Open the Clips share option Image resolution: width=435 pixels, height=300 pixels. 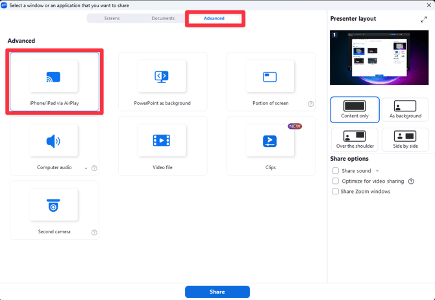tap(271, 146)
